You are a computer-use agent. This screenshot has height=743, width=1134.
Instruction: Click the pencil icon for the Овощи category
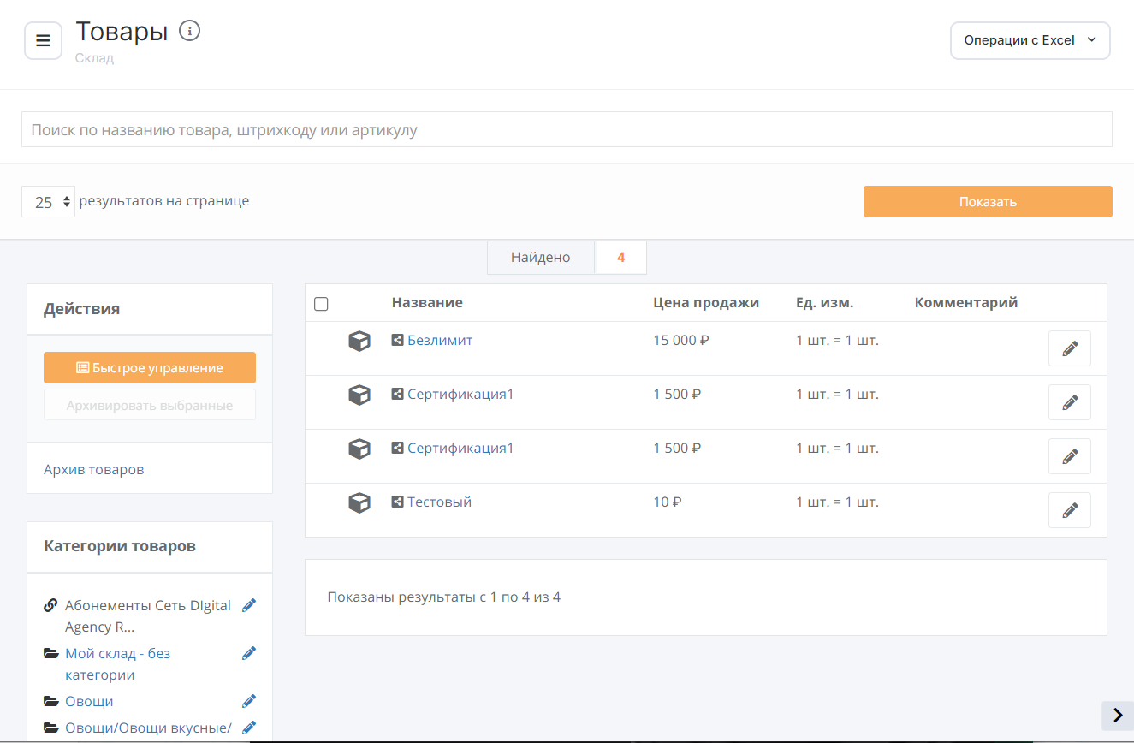pyautogui.click(x=248, y=700)
